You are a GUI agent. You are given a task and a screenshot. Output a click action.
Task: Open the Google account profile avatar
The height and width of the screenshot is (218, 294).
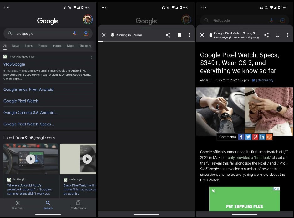(88, 19)
